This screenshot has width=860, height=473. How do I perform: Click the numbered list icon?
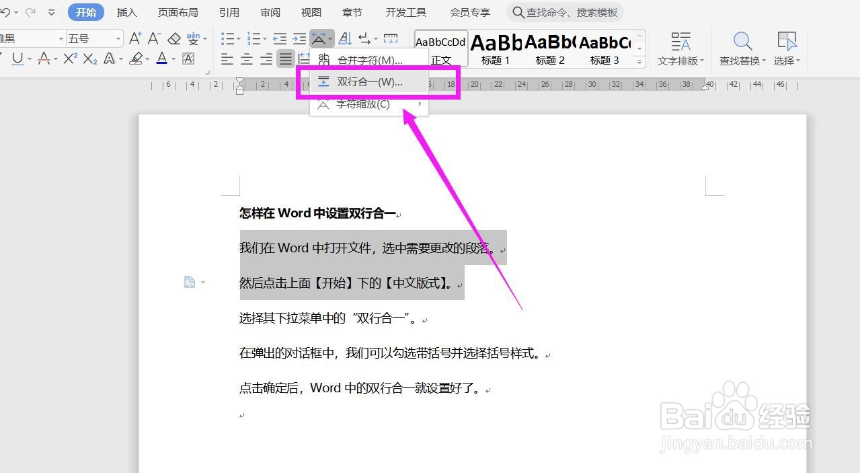click(x=253, y=39)
